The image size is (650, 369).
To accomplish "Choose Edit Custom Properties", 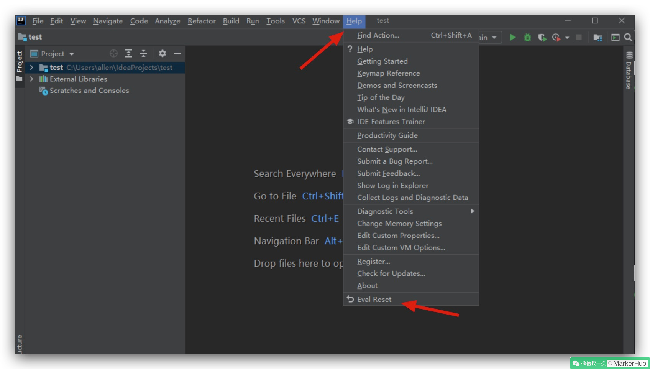I will 411,236.
